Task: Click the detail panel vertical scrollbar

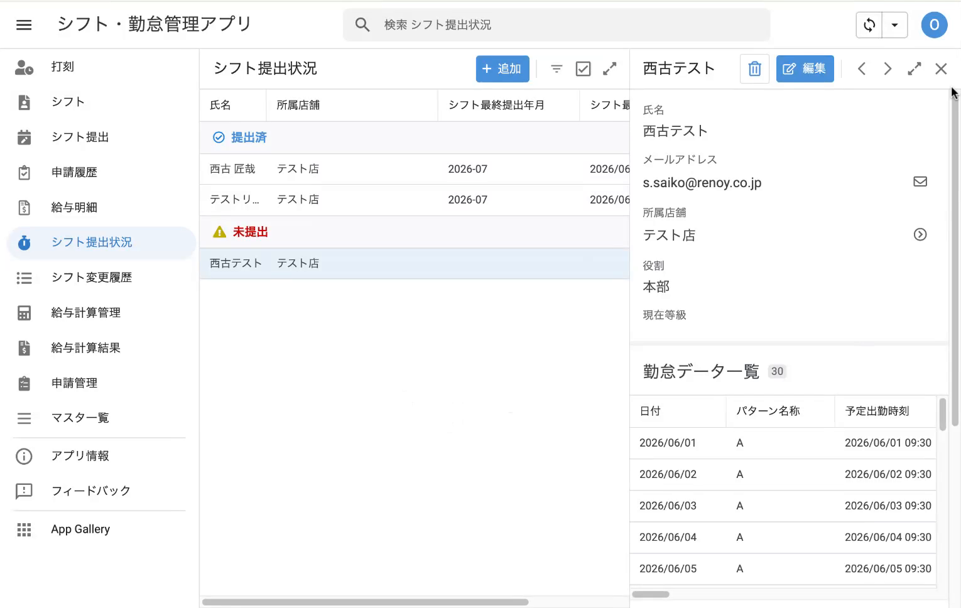Action: coord(955,258)
